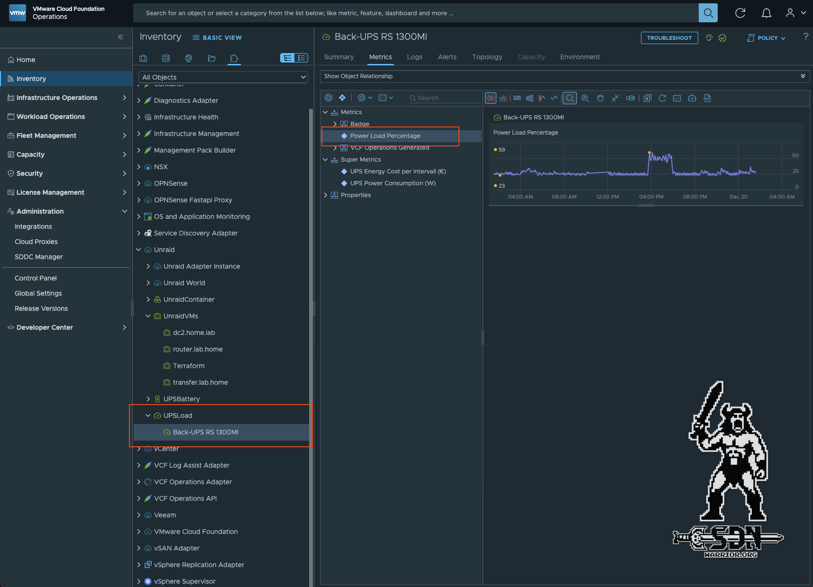
Task: Open the All Objects dropdown
Action: (x=223, y=77)
